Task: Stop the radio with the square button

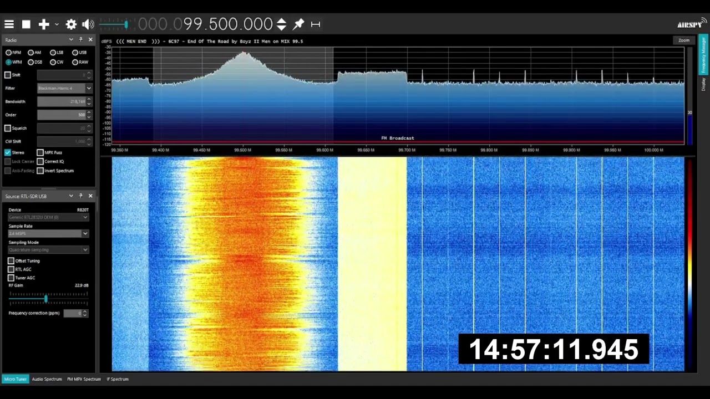Action: [x=26, y=24]
